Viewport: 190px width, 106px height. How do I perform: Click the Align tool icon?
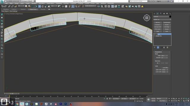102,6
